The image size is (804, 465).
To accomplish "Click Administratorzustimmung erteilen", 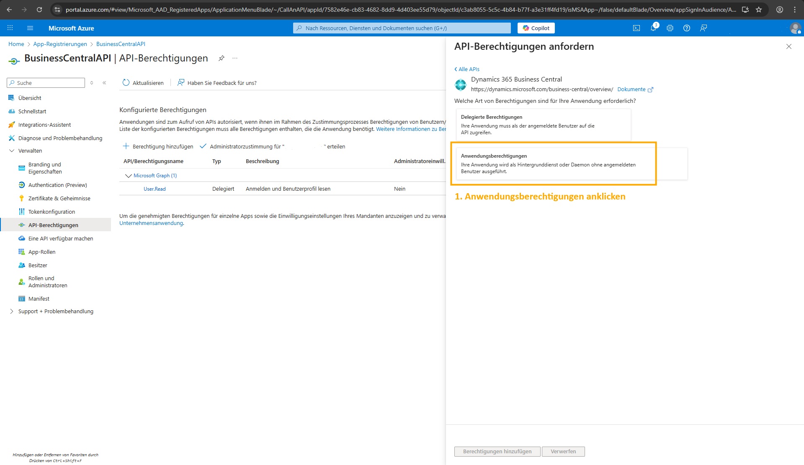I will (273, 146).
